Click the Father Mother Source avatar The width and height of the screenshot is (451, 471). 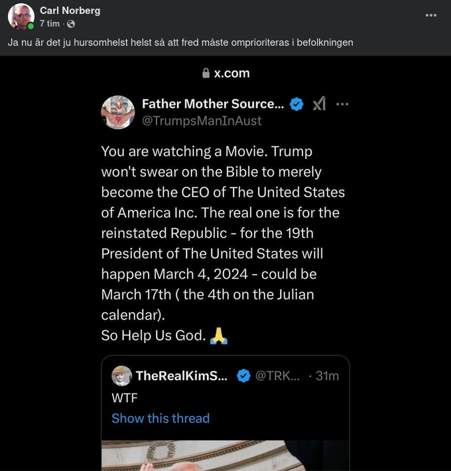click(118, 111)
